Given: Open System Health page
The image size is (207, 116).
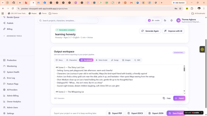Looking at the screenshot, I should point(11,72).
